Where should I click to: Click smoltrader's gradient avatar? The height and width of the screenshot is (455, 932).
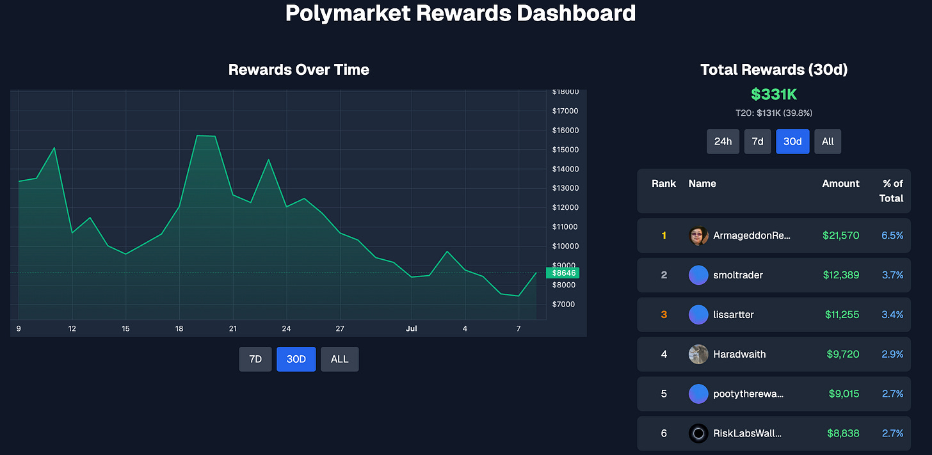pos(698,275)
